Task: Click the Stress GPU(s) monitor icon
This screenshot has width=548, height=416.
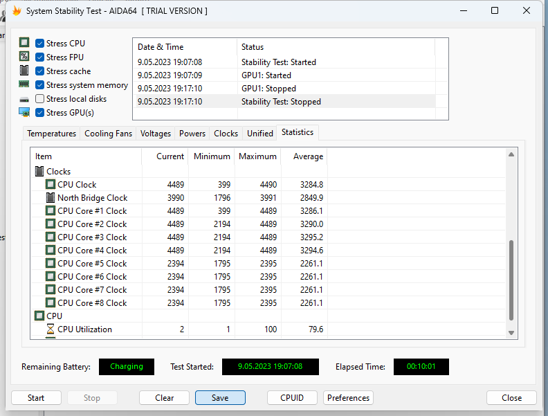Action: pos(24,112)
